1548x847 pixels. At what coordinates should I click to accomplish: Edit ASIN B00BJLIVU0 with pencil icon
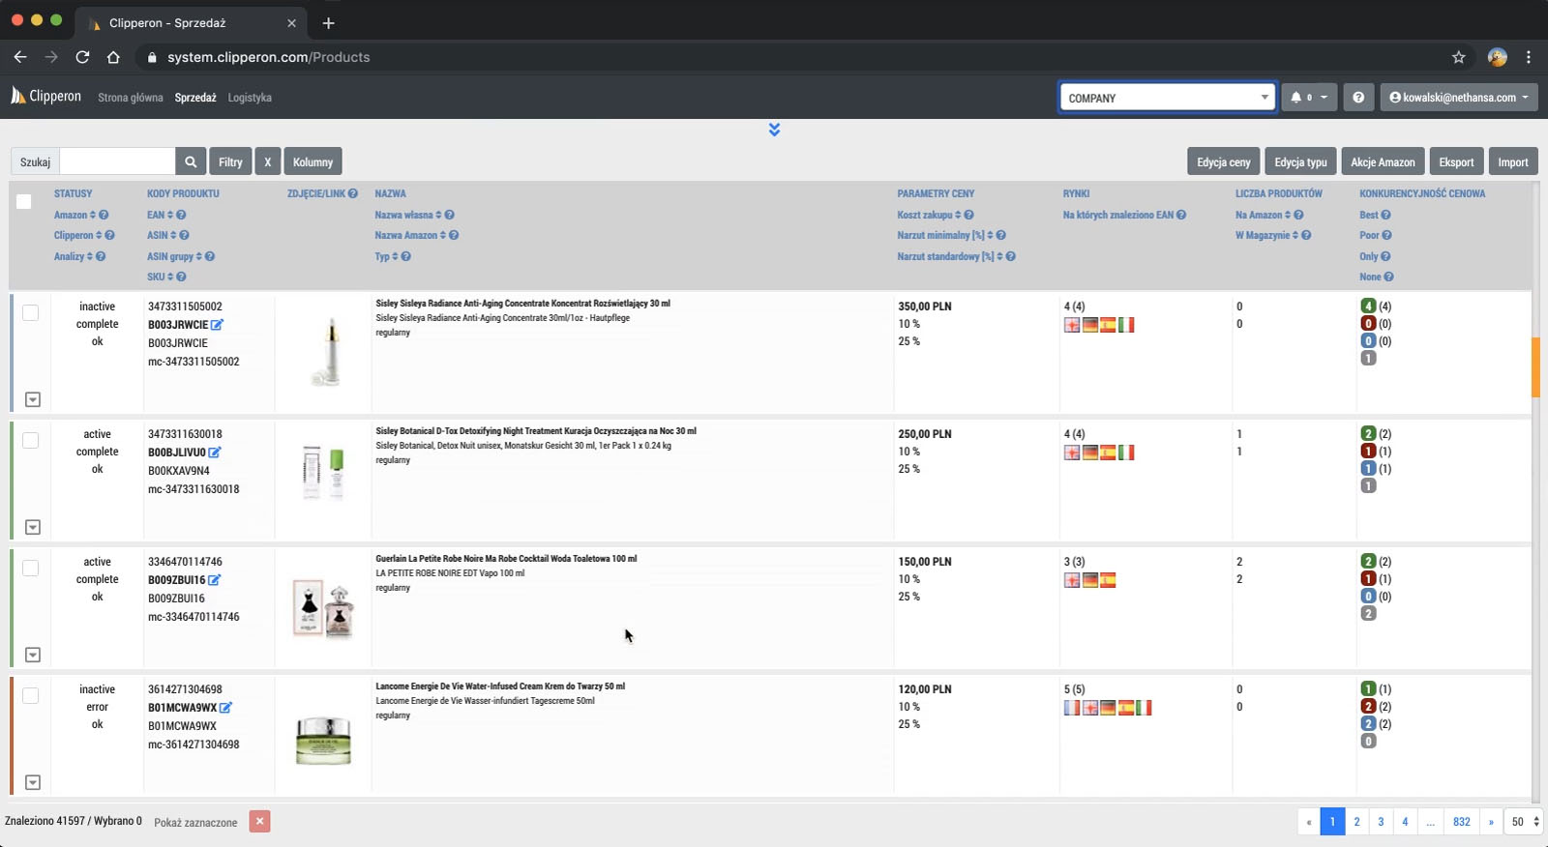pyautogui.click(x=215, y=453)
